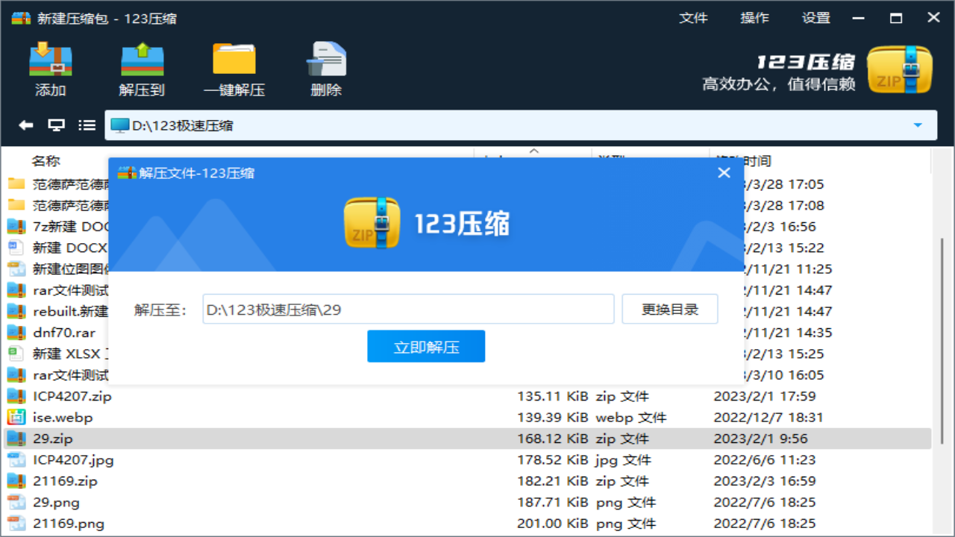Viewport: 955px width, 537px height.
Task: Click the webp 文件 type cell
Action: (631, 418)
